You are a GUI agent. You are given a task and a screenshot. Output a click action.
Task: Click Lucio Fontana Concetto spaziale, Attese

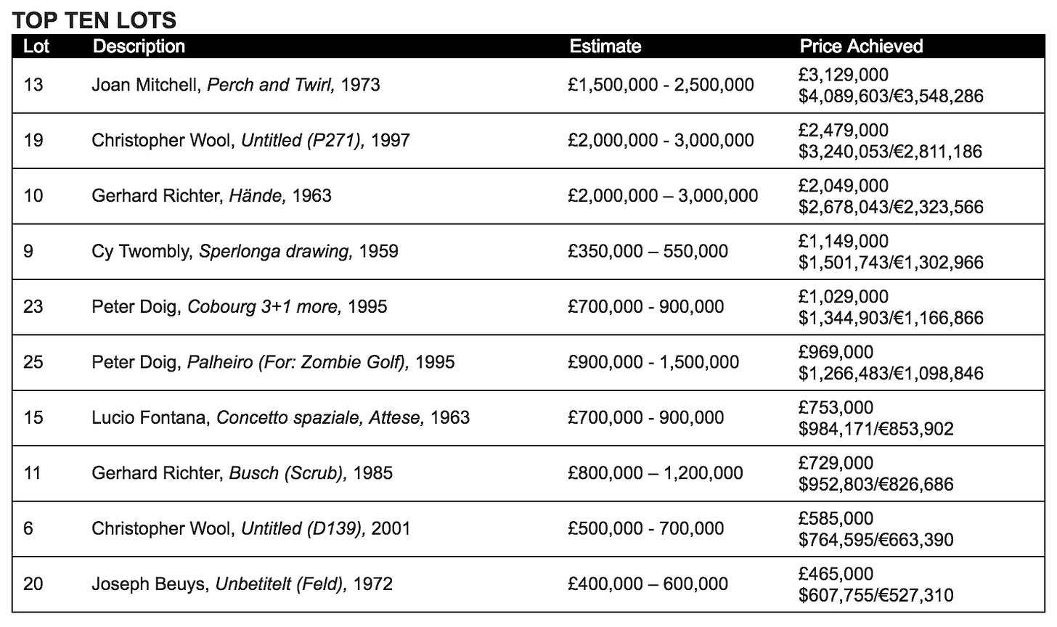tap(280, 418)
